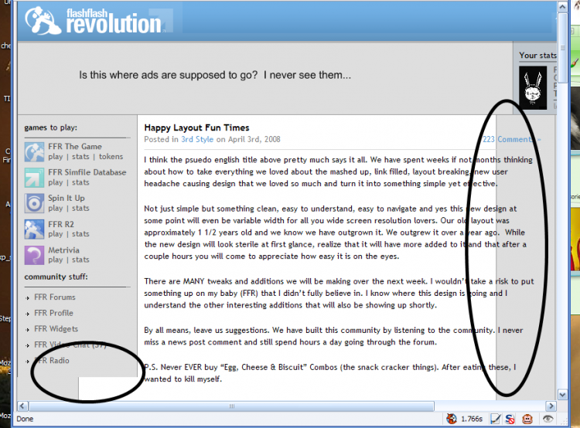Click the FFR The Game icon
The image size is (580, 428).
pyautogui.click(x=35, y=151)
